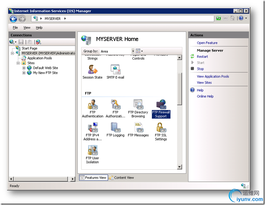Open the View menu
Viewport: 265px width, 205px height.
pyautogui.click(x=27, y=28)
